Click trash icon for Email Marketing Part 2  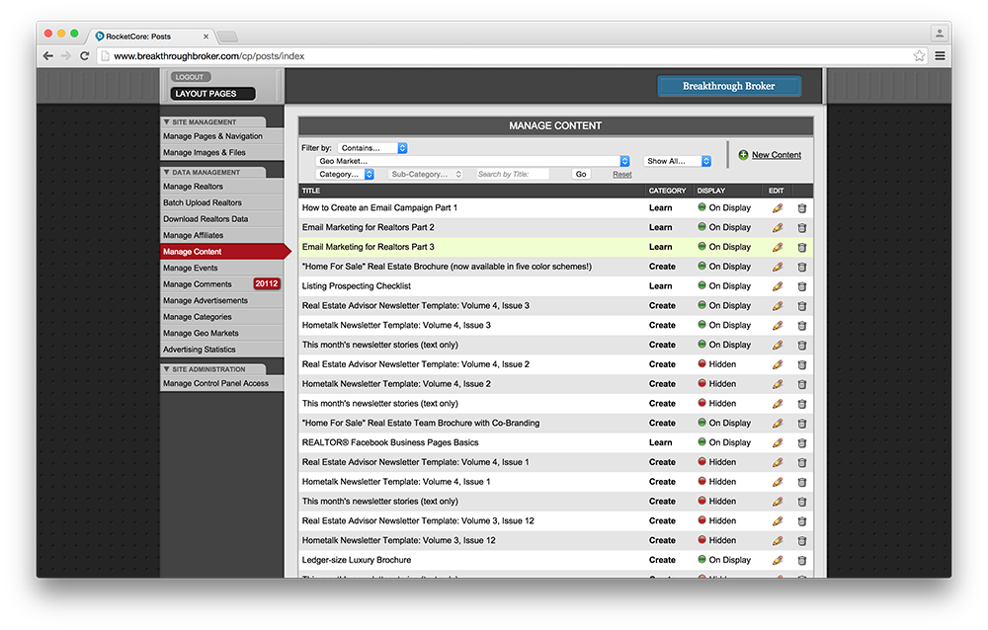coord(801,228)
